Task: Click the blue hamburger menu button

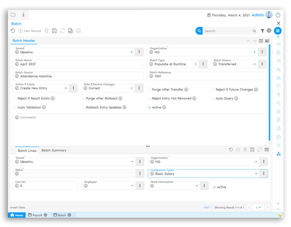Action: coord(278,31)
